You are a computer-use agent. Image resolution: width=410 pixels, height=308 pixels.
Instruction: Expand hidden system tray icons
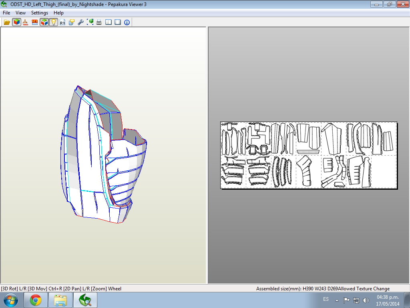click(336, 299)
